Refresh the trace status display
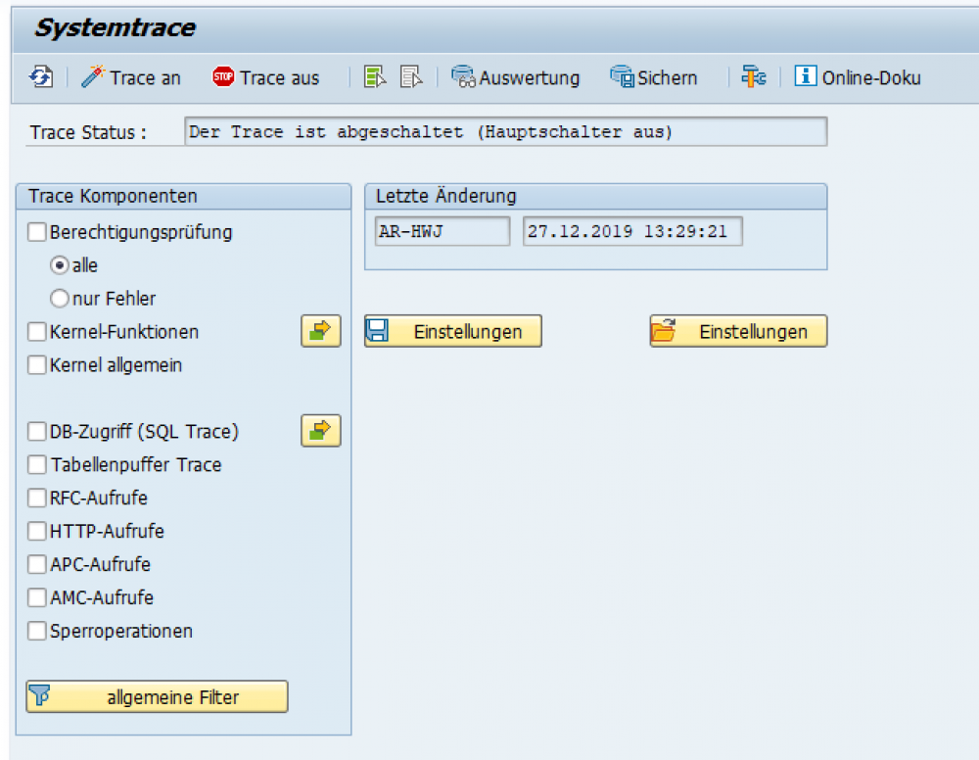This screenshot has width=979, height=760. click(x=40, y=76)
